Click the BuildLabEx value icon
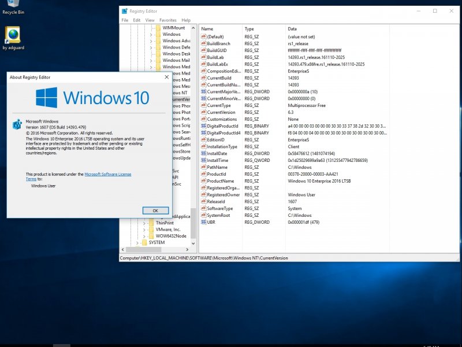 (203, 64)
